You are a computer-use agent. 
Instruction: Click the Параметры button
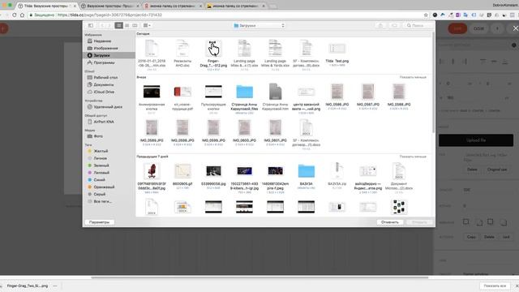(99, 222)
